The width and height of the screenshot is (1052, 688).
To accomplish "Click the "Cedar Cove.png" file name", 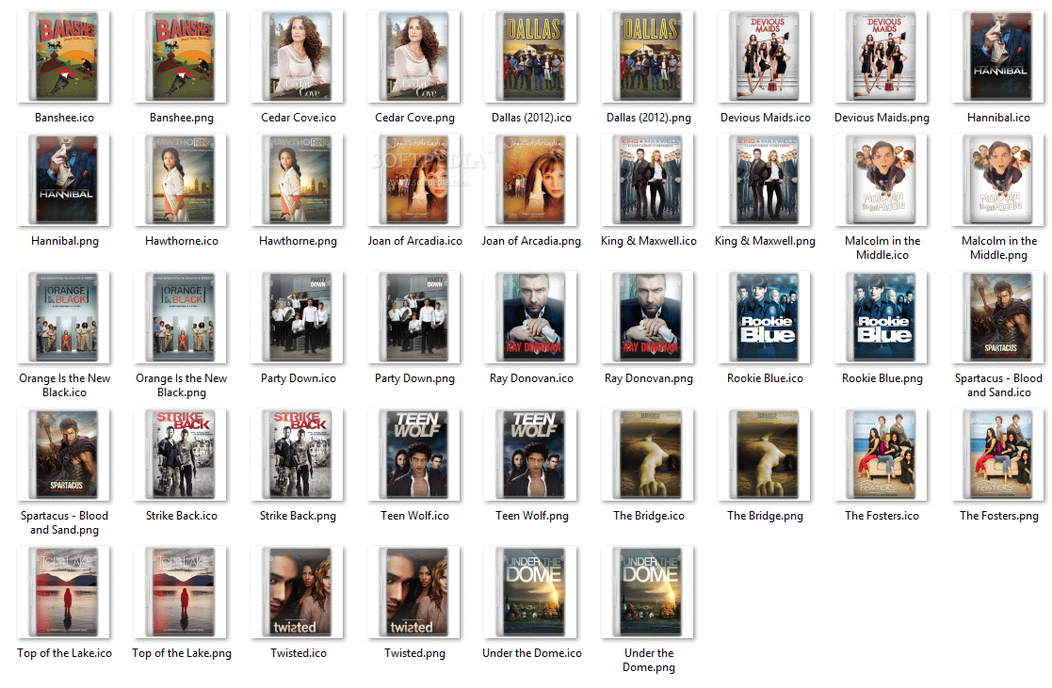I will 414,118.
